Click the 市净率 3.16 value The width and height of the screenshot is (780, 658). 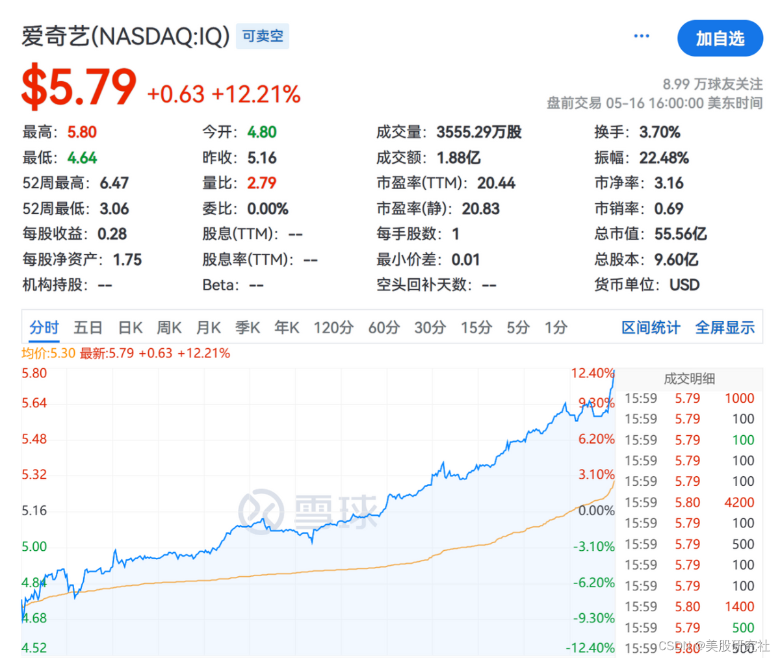669,183
